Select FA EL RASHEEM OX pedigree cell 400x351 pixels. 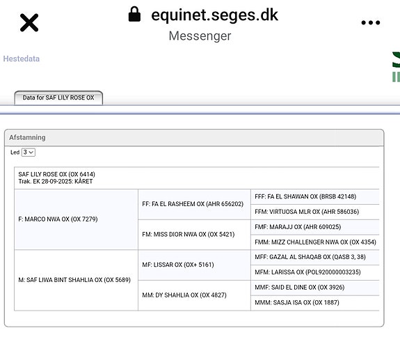[x=194, y=204]
